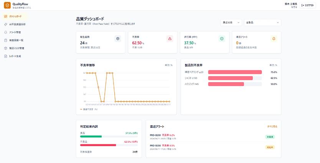Click the 24 件 total production value
The image size is (320, 163).
click(84, 43)
